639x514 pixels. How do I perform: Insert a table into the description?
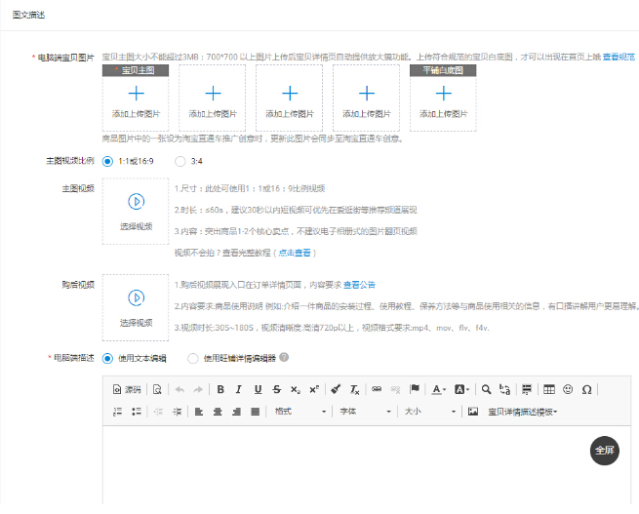coord(549,389)
